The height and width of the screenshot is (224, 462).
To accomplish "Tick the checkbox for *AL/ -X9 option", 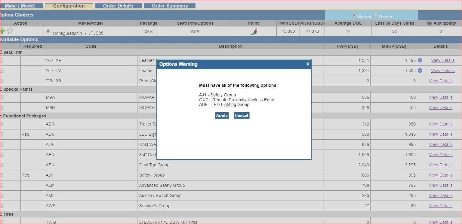I will point(2,60).
